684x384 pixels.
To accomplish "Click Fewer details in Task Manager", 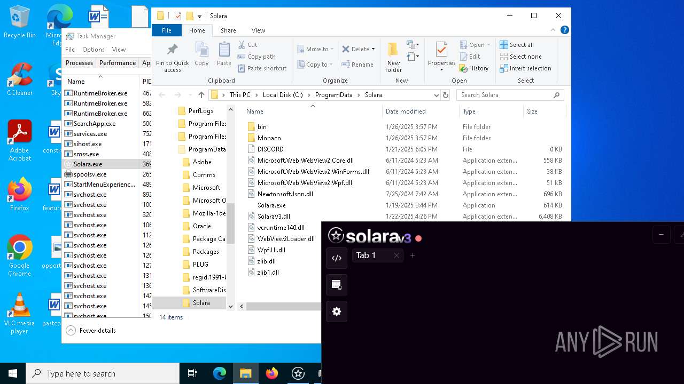I will tap(91, 331).
